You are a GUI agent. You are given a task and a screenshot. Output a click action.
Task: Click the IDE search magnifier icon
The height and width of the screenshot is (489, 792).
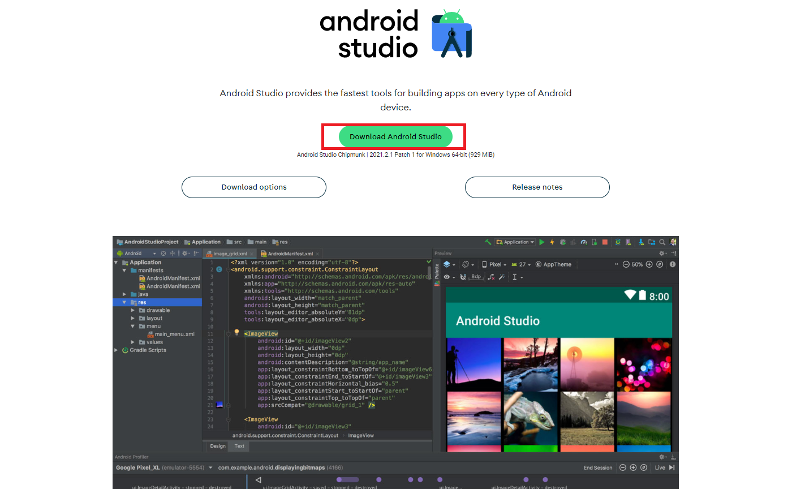(662, 242)
